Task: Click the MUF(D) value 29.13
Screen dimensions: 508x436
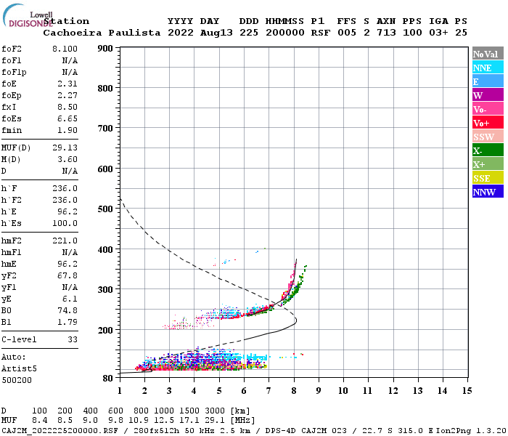Action: pyautogui.click(x=65, y=148)
